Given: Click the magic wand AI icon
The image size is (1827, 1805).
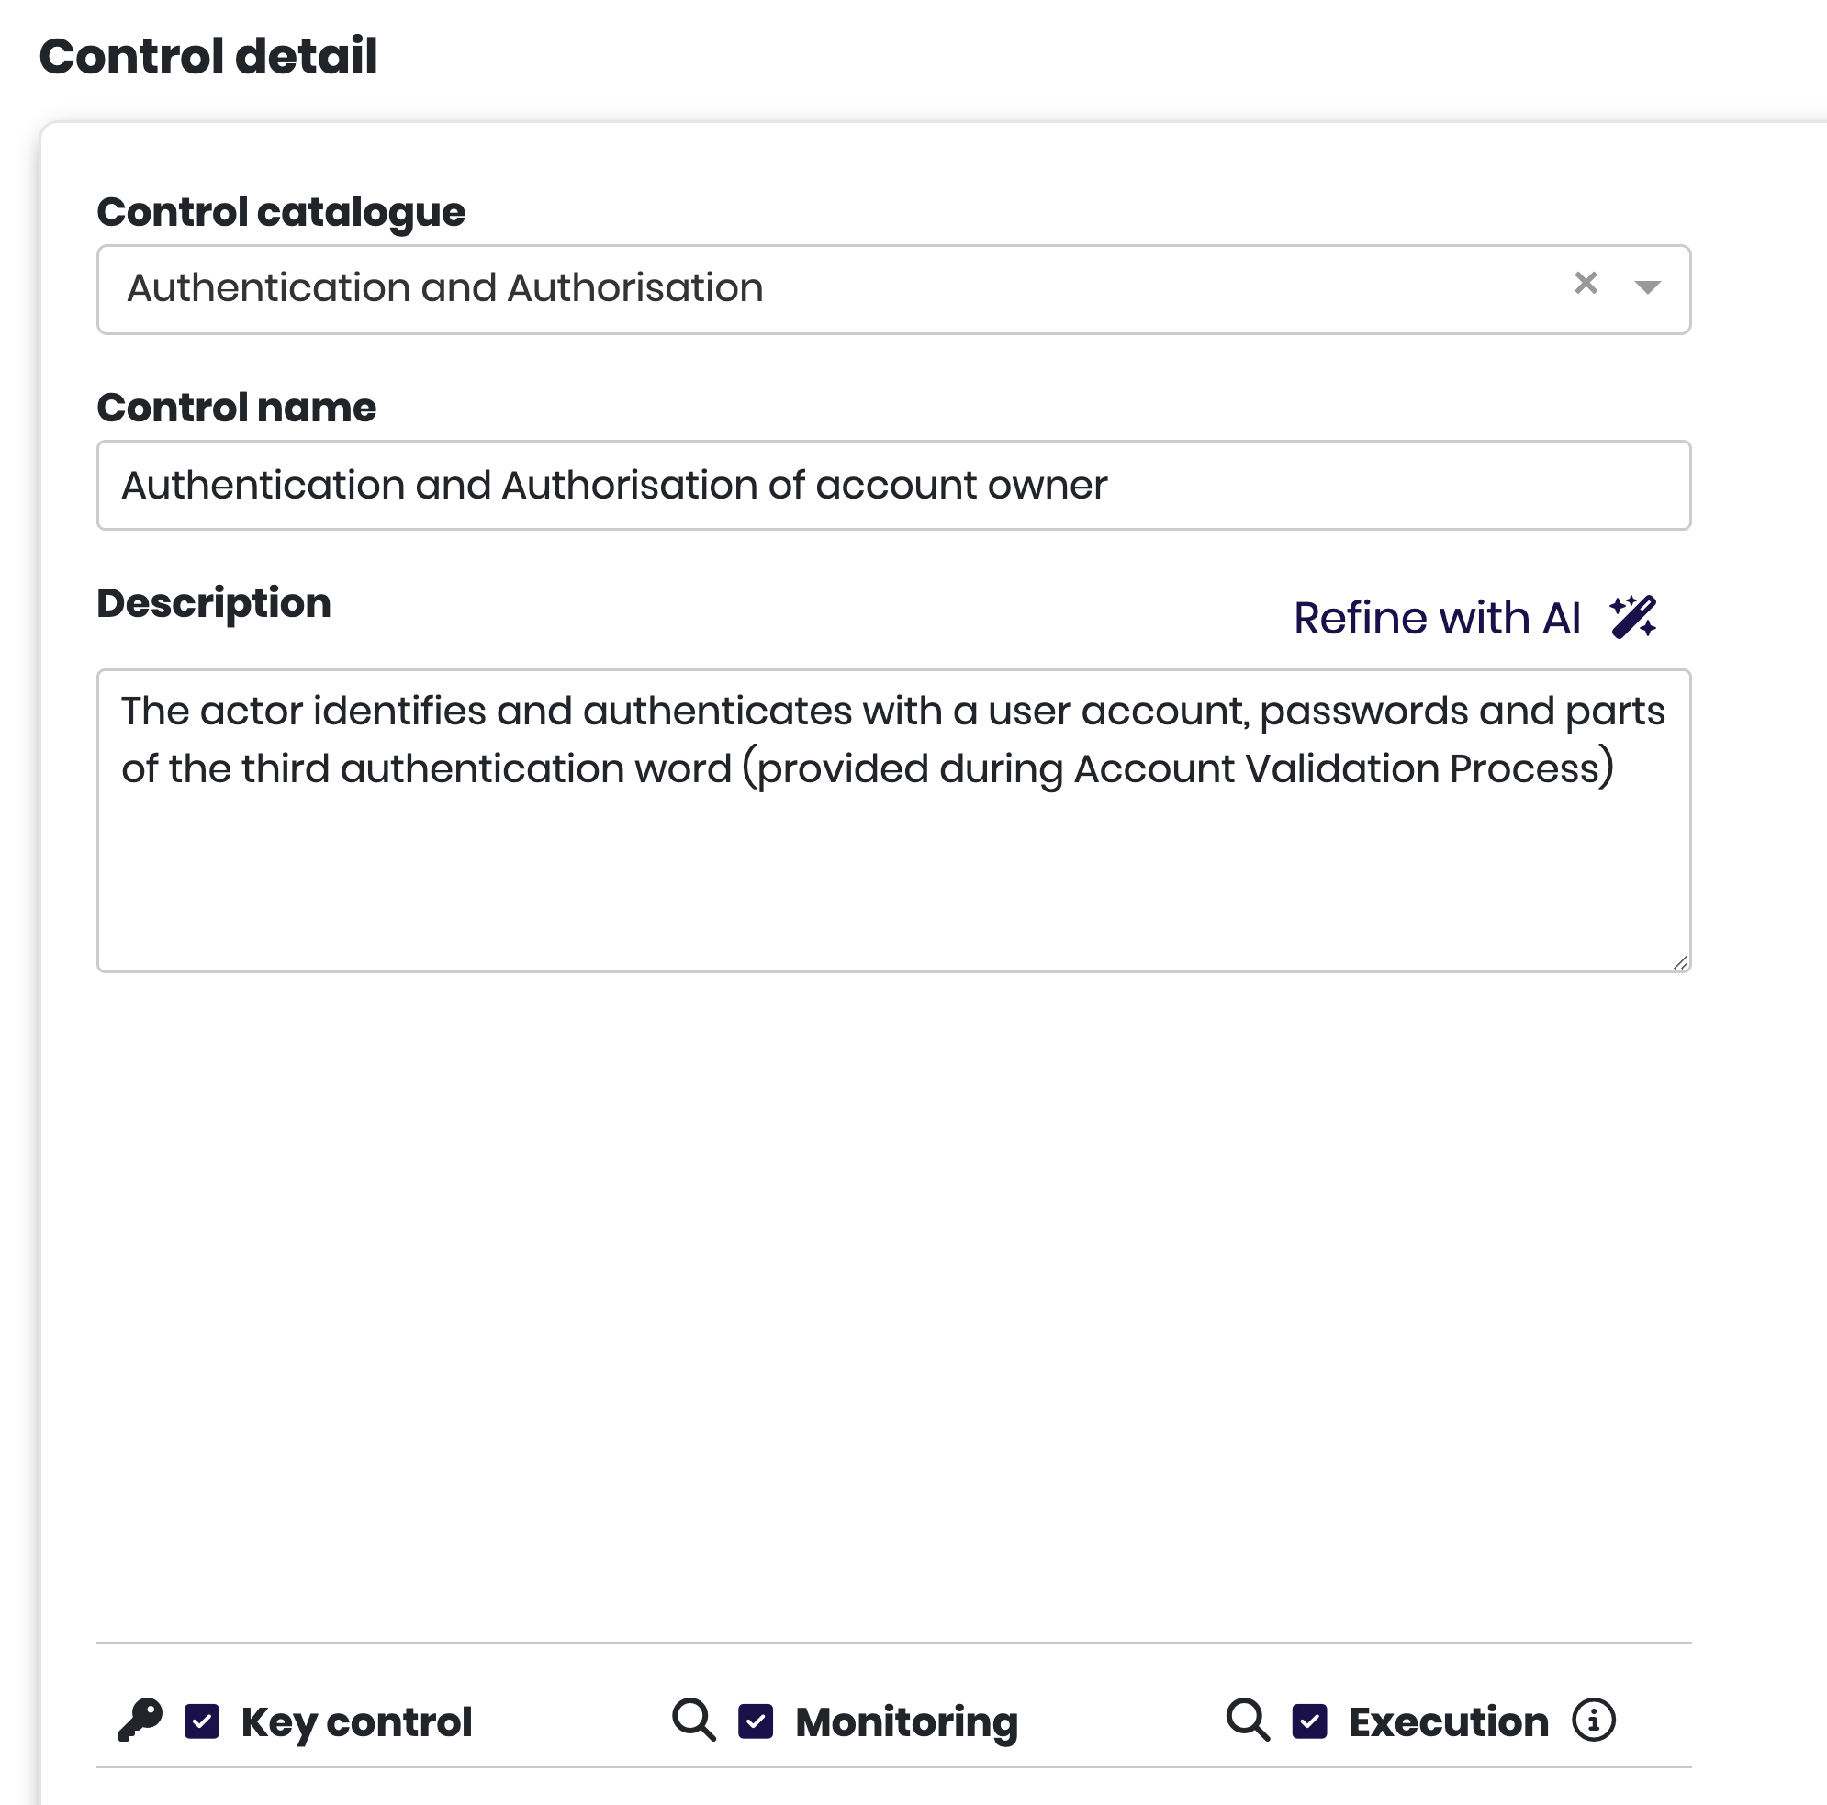Looking at the screenshot, I should click(1633, 617).
